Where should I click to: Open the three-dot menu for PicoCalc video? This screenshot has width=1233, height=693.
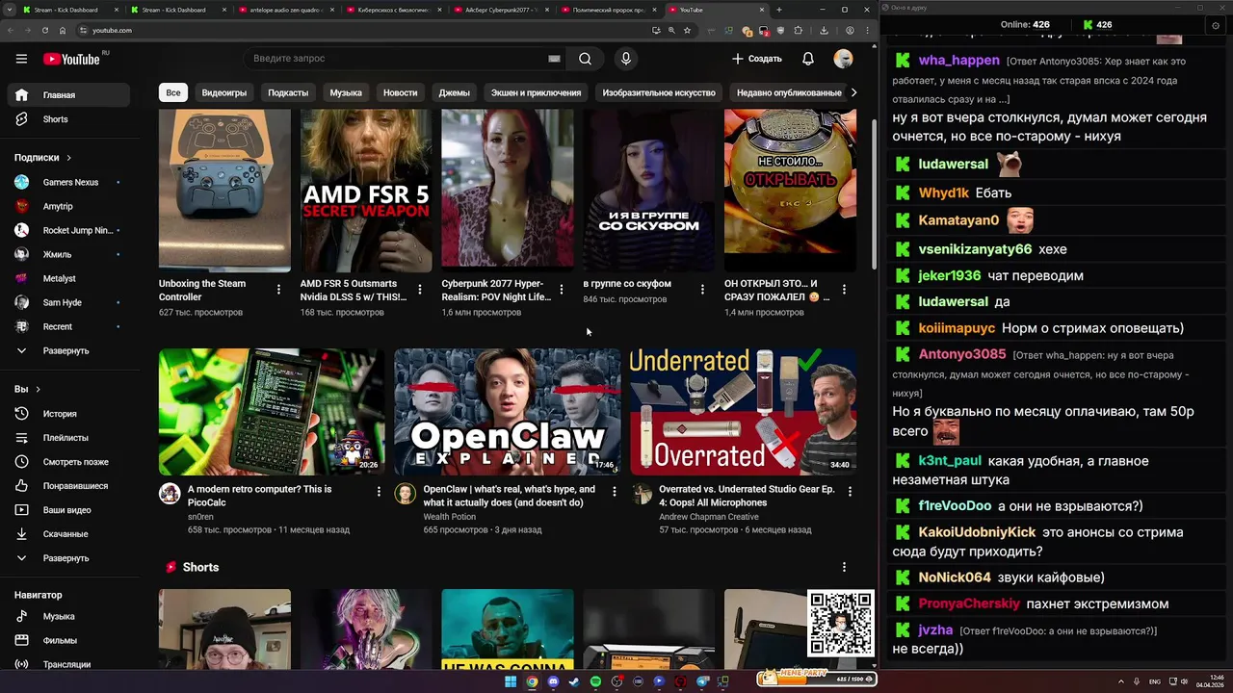[x=379, y=491]
